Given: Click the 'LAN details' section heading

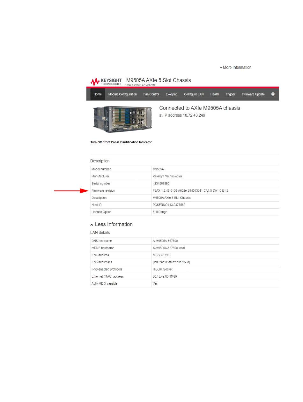Looking at the screenshot, I should click(100, 233).
